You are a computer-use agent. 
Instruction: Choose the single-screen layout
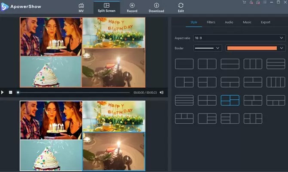(x=184, y=64)
